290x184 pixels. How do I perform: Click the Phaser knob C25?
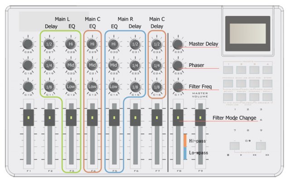(x=178, y=66)
